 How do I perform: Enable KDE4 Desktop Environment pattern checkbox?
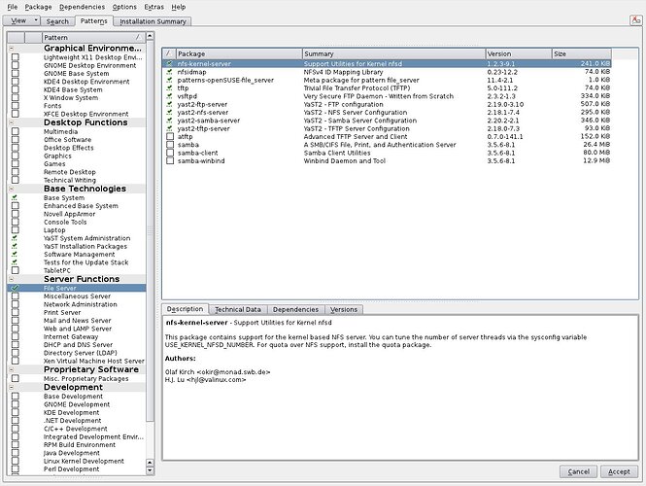[x=16, y=82]
